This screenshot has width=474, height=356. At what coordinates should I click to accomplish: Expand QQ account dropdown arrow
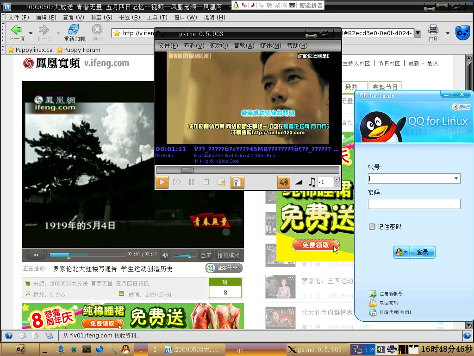click(x=456, y=178)
